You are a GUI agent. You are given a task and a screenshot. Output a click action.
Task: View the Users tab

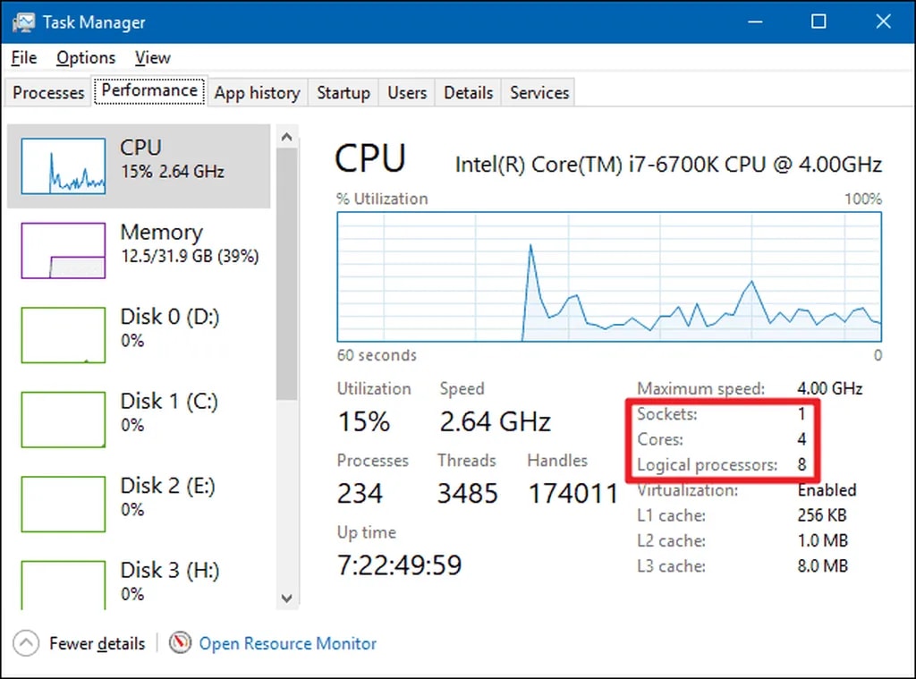[406, 92]
